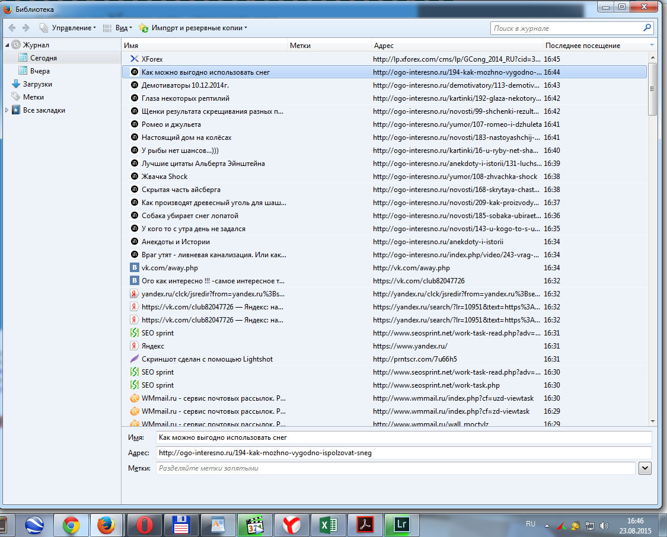Open the Вид menu

[118, 28]
